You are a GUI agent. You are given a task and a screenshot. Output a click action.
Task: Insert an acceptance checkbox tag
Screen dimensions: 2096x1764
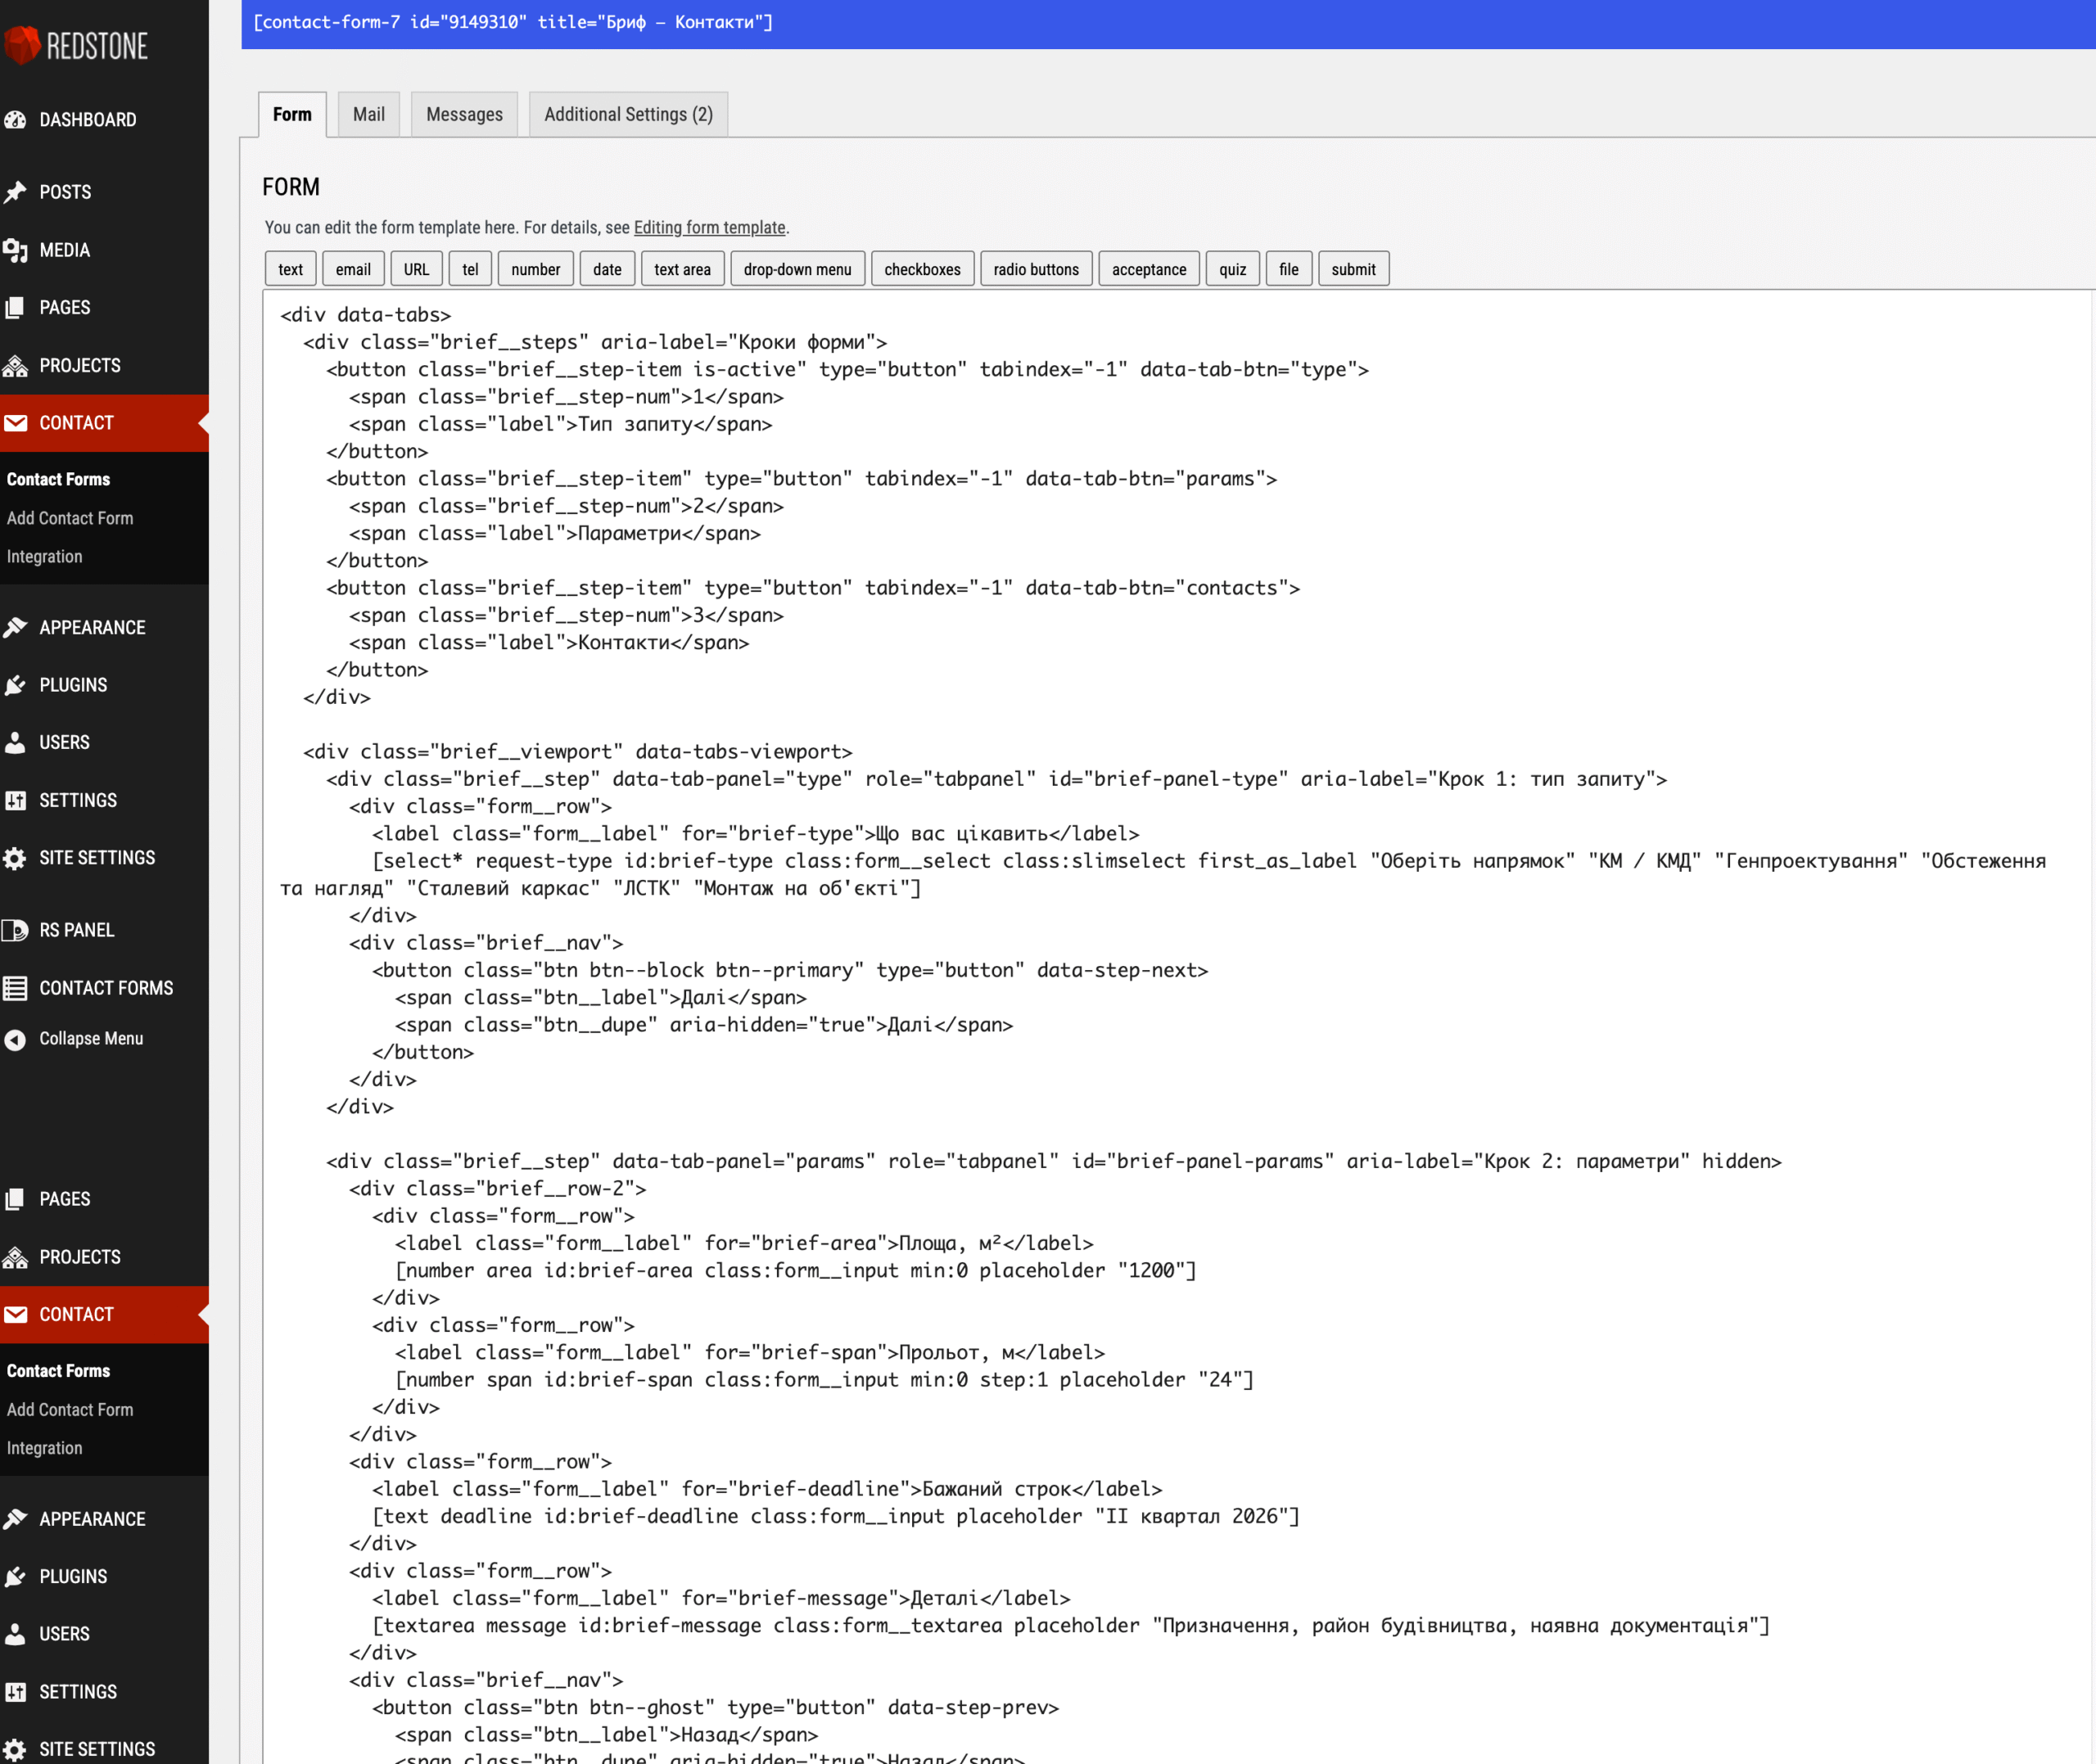click(1149, 269)
